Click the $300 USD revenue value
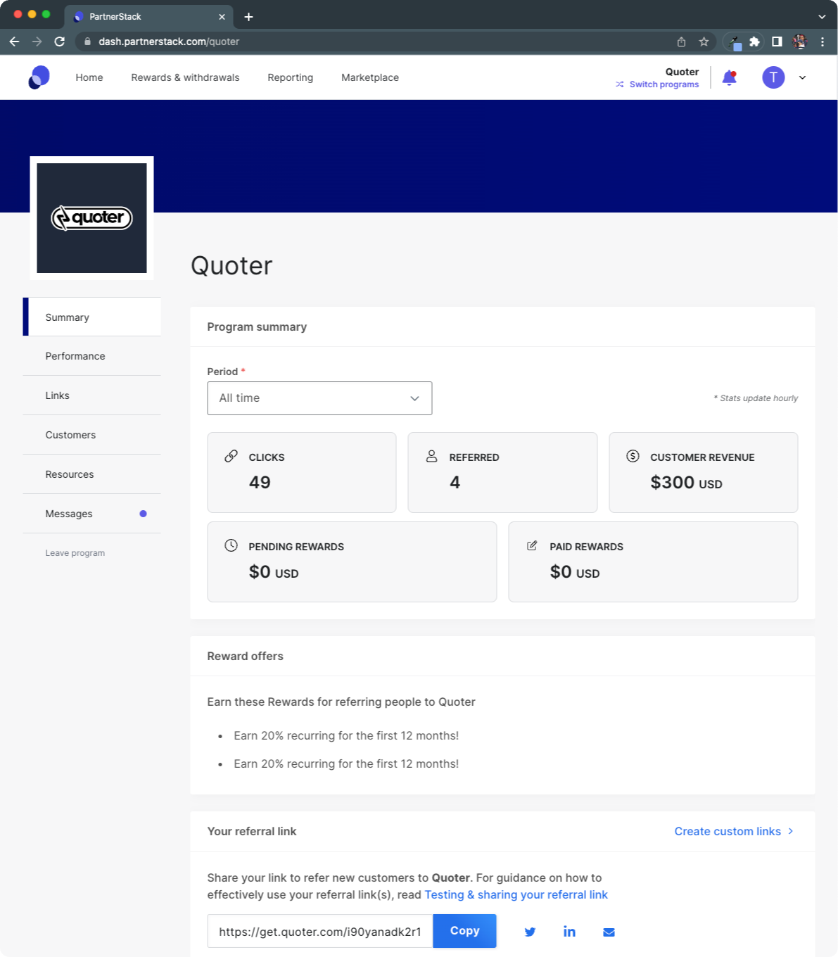838x957 pixels. coord(686,483)
